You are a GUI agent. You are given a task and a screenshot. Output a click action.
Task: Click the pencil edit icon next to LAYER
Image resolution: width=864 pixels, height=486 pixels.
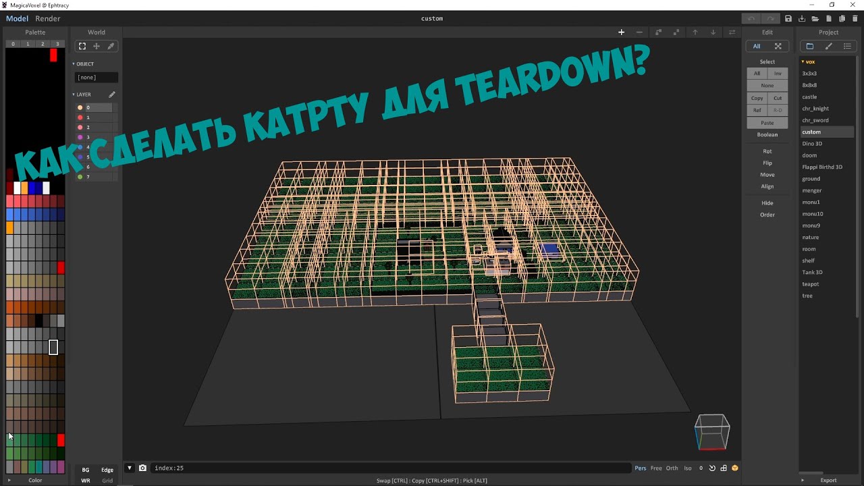tap(112, 94)
